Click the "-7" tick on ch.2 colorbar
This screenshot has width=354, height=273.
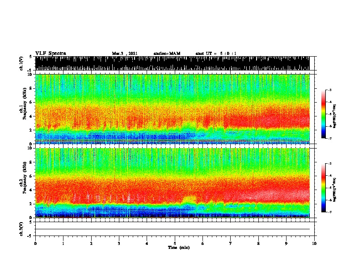[329, 212]
